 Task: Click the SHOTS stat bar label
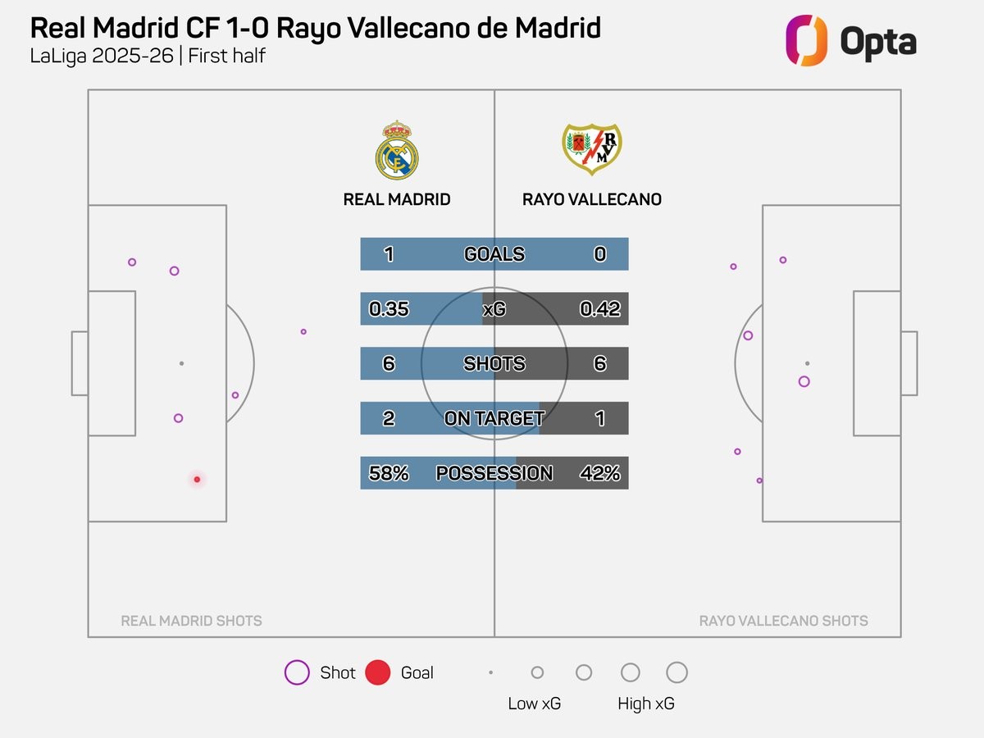pos(494,363)
